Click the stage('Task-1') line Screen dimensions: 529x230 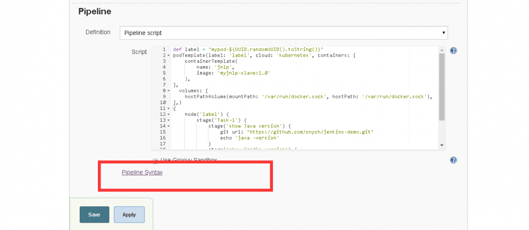tap(222, 121)
